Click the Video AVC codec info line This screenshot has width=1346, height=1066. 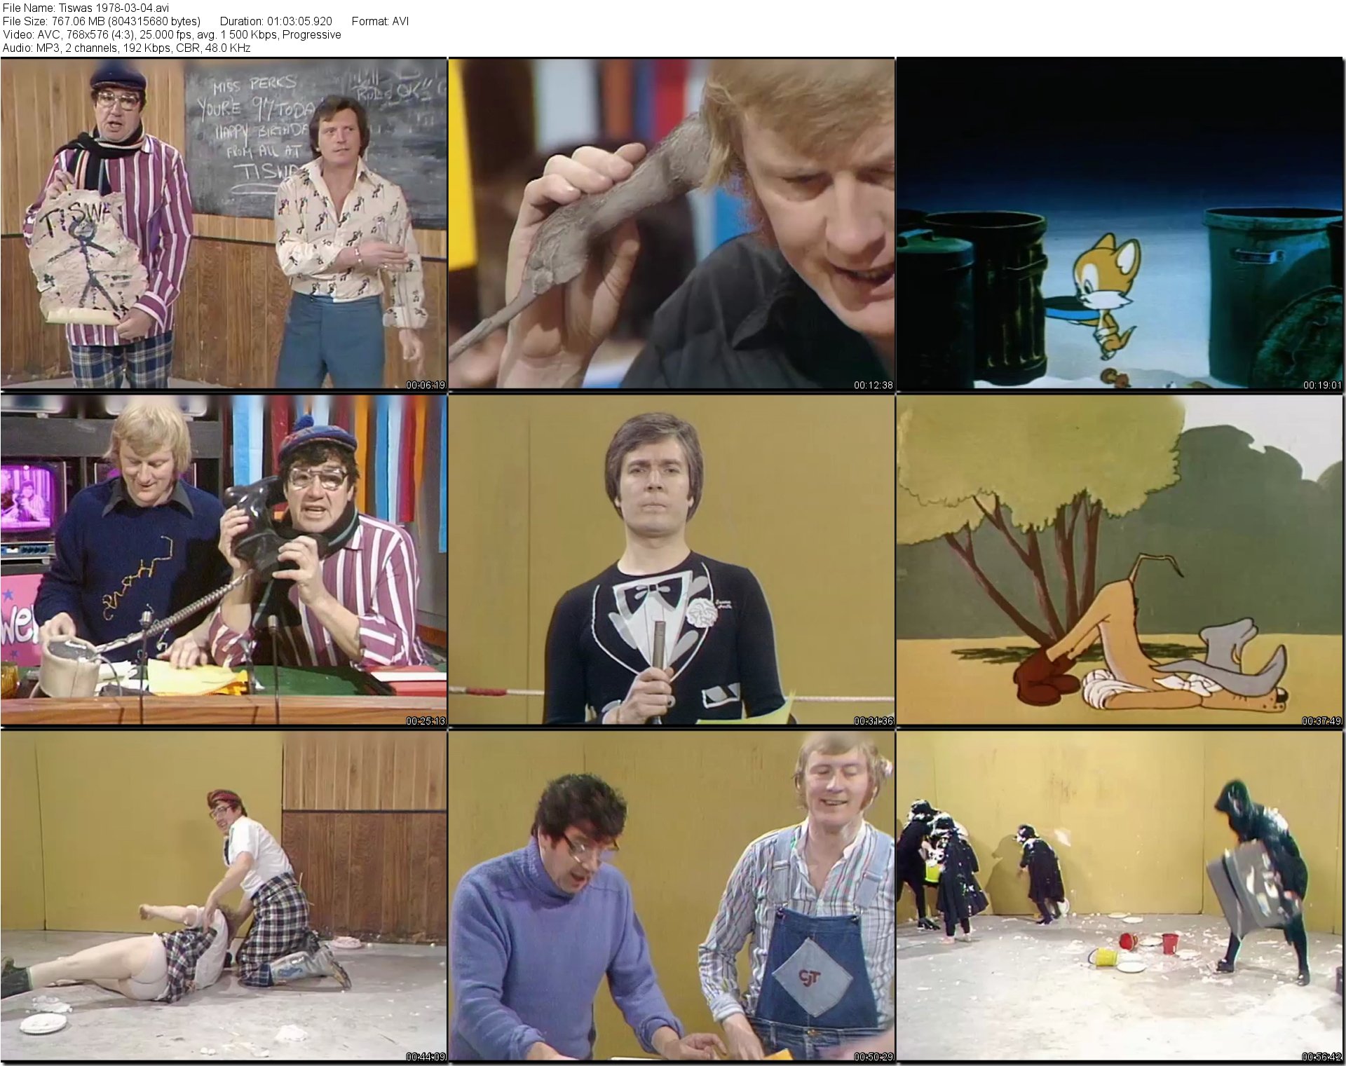172,34
